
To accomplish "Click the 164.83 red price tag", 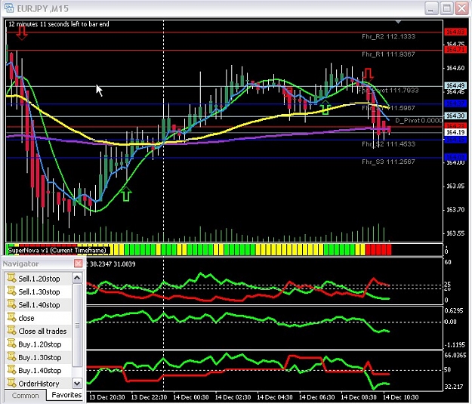I will (455, 32).
